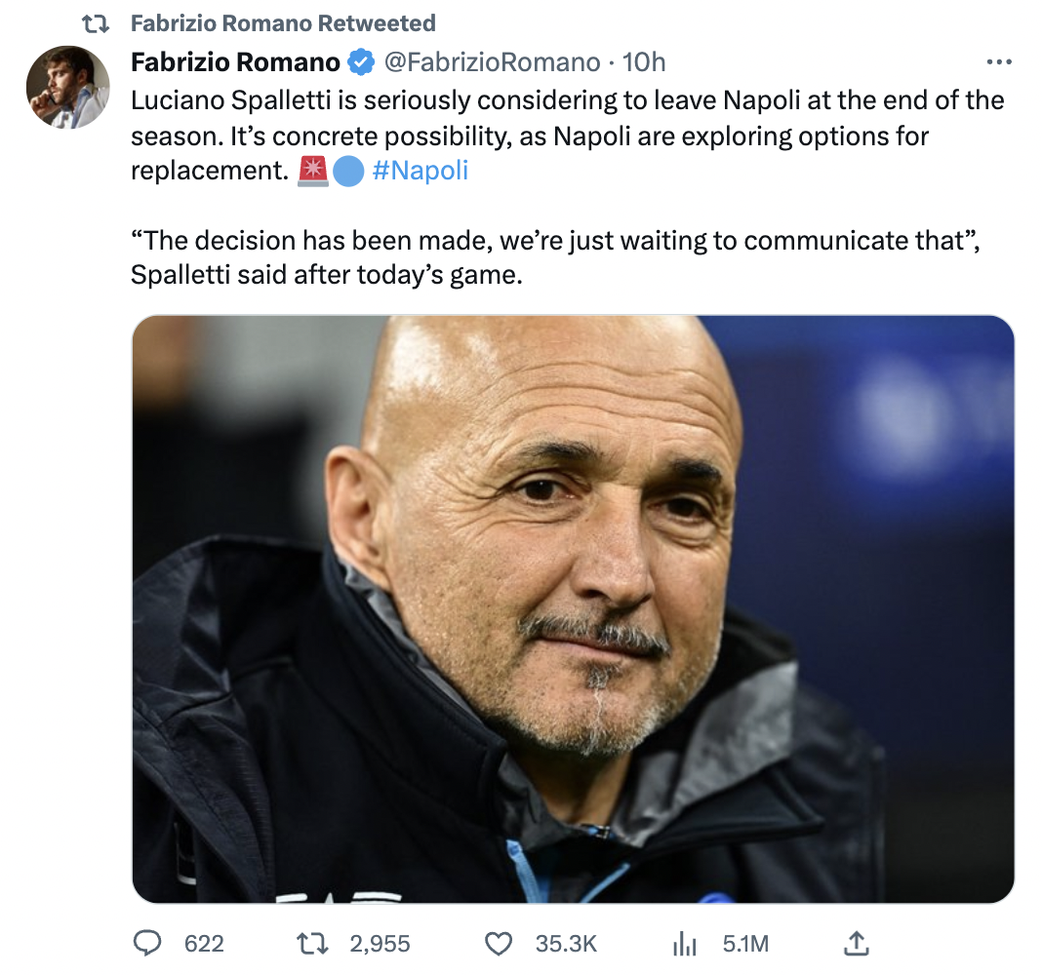Click the blue circle emoji in the tweet

pyautogui.click(x=348, y=171)
